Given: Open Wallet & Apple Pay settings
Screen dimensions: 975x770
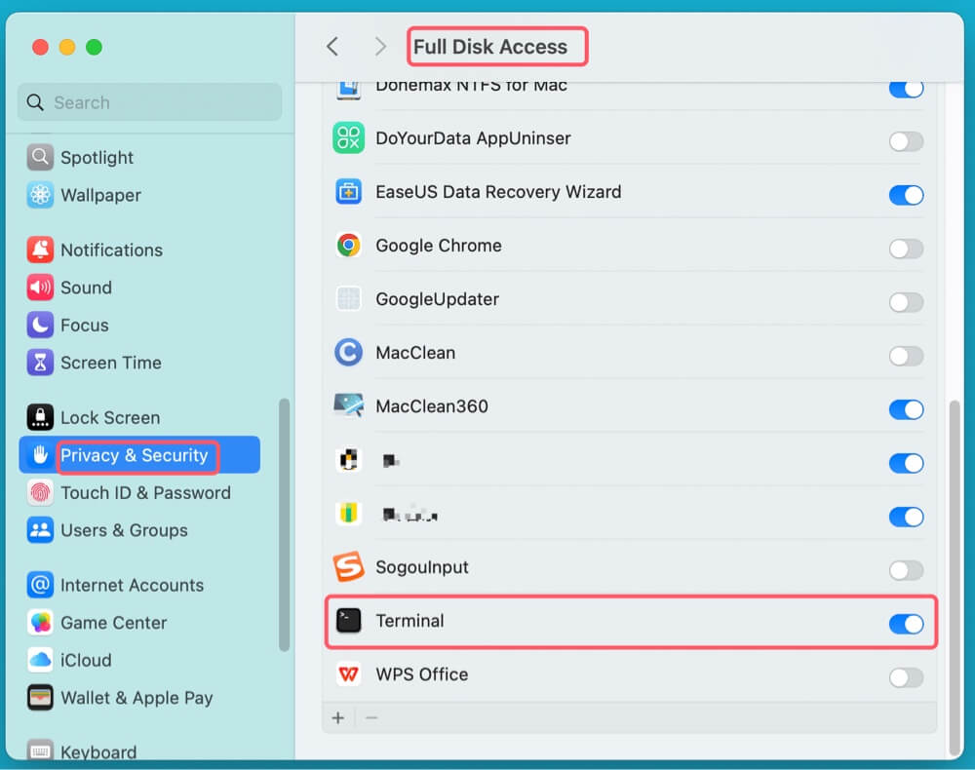Looking at the screenshot, I should point(136,698).
